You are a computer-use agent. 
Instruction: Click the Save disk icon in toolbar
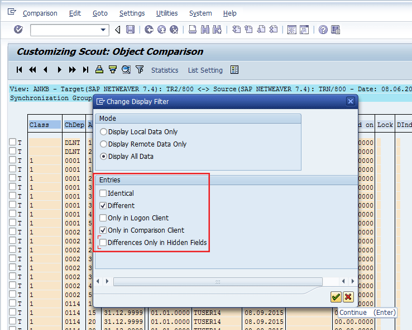tap(130, 30)
